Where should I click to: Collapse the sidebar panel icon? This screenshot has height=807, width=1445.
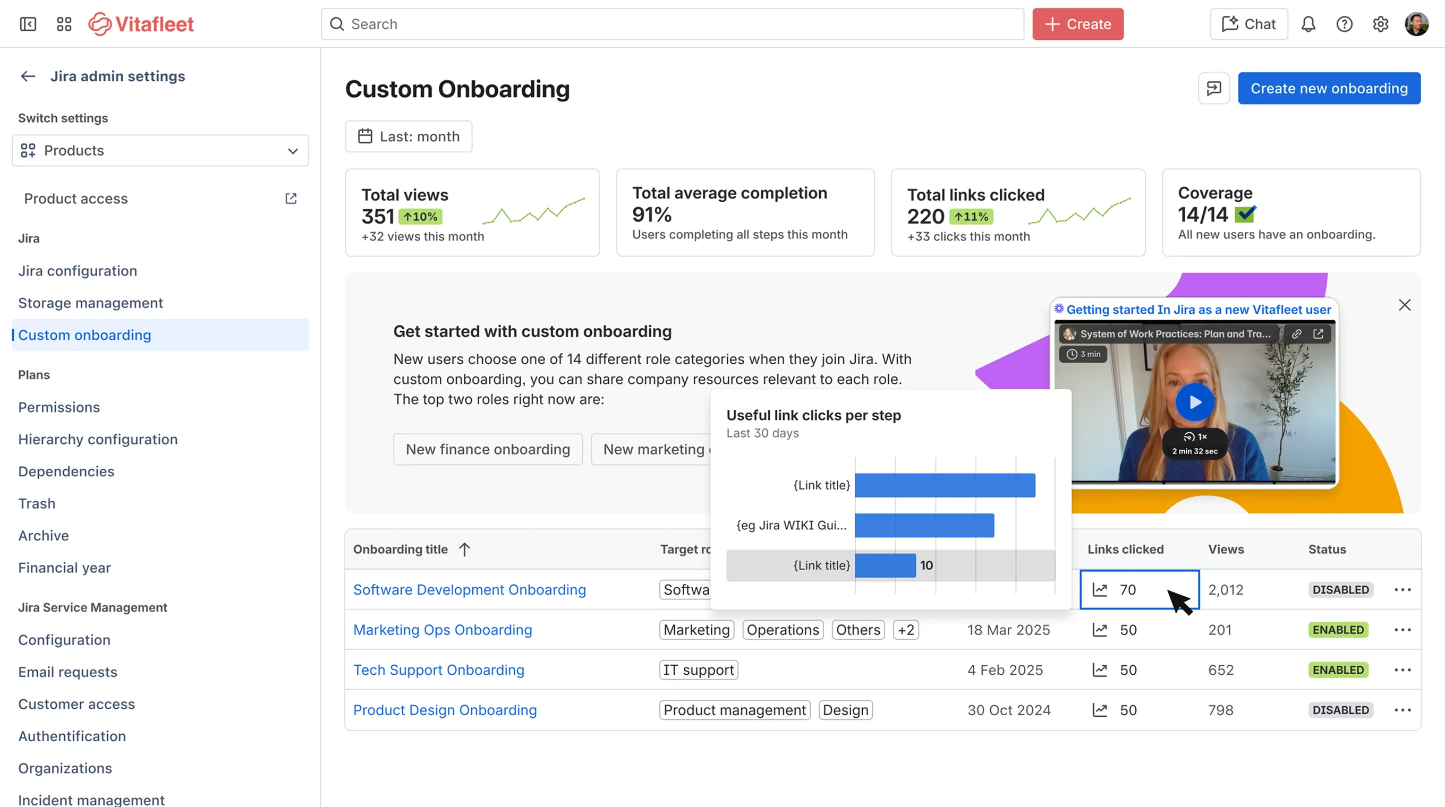point(28,24)
